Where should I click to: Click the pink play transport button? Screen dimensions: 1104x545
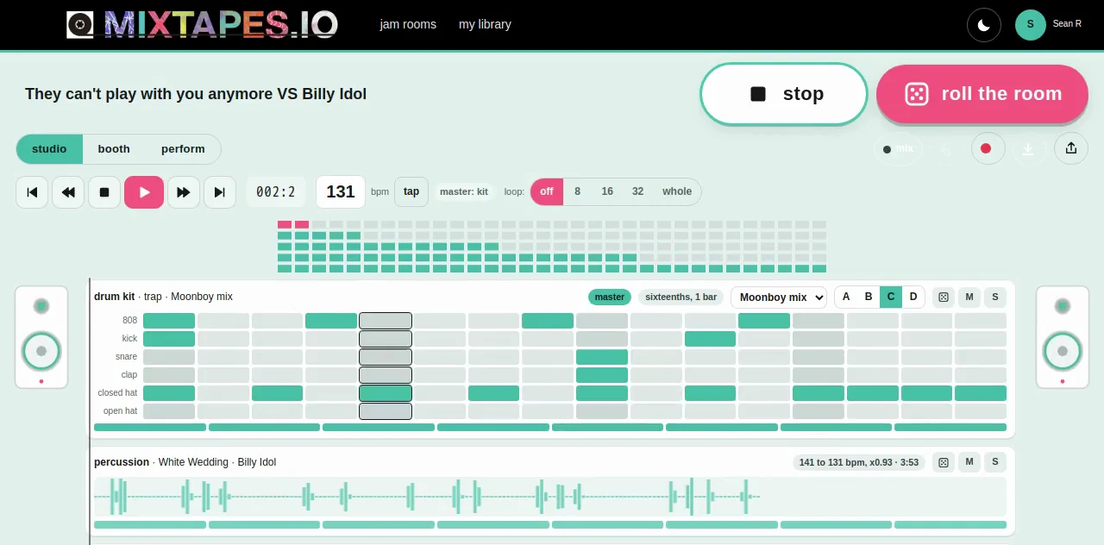point(144,192)
